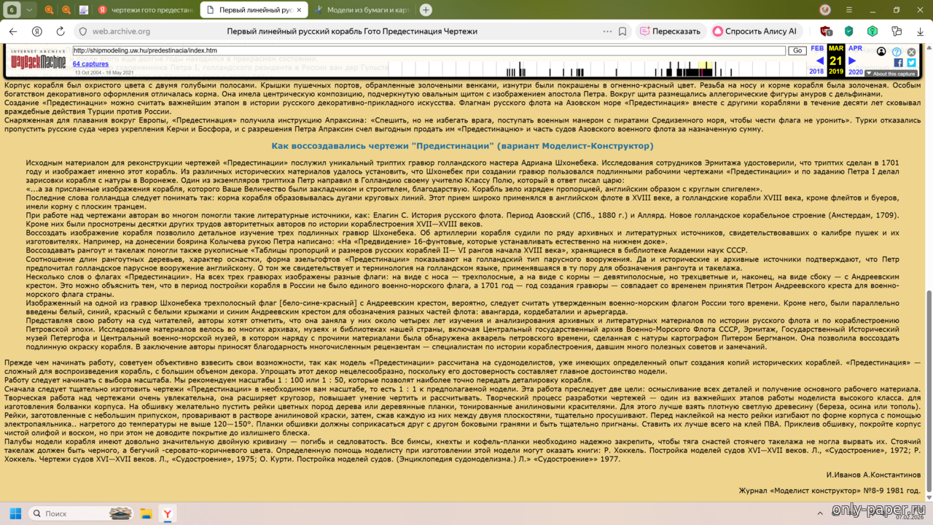Click the Wayback URL input field
Image resolution: width=933 pixels, height=525 pixels.
click(x=429, y=51)
